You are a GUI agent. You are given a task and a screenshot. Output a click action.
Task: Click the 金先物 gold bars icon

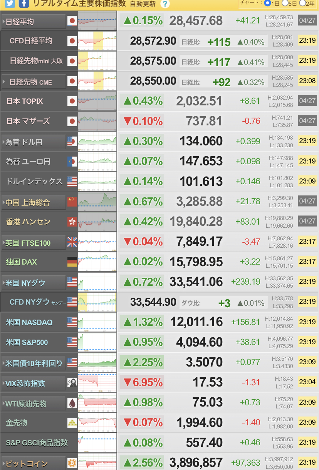(x=72, y=423)
